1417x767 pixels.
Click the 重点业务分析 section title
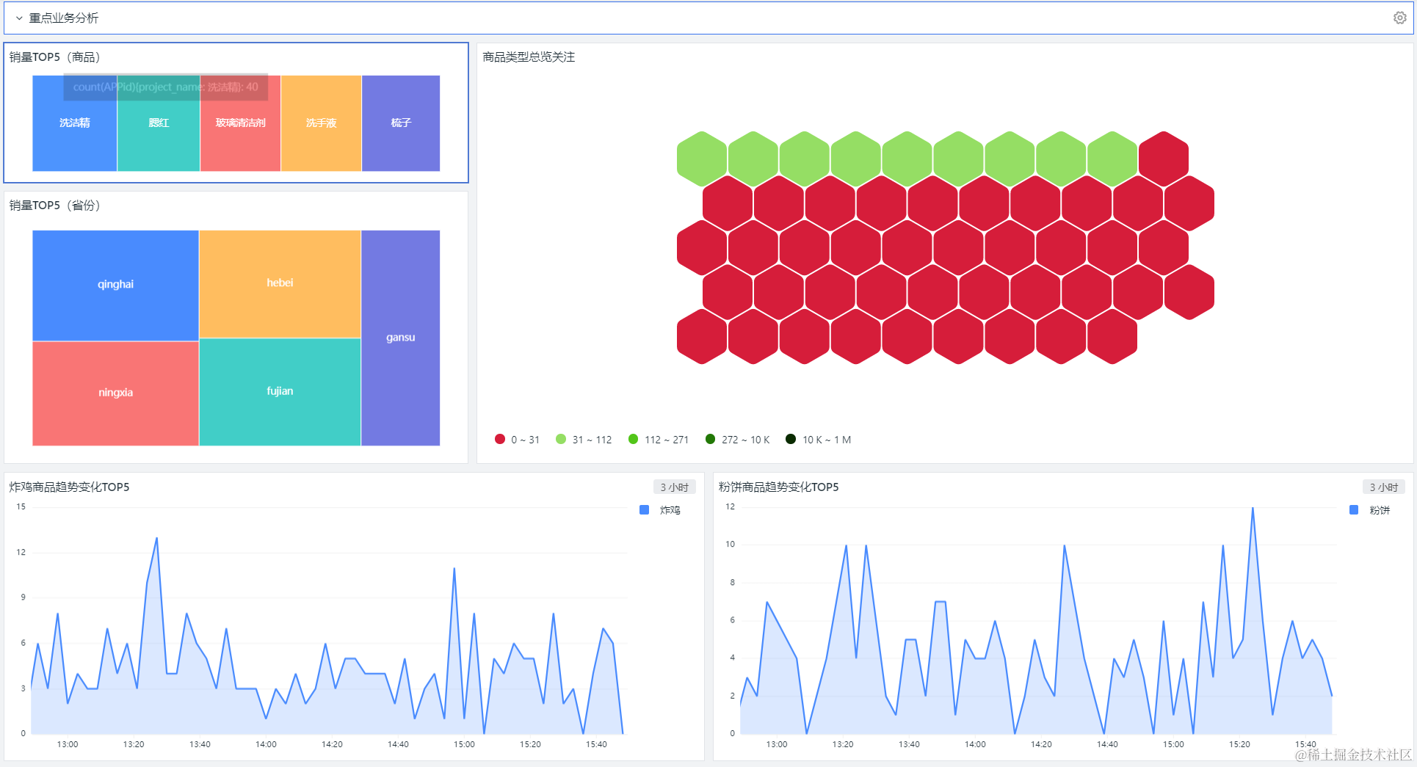64,18
